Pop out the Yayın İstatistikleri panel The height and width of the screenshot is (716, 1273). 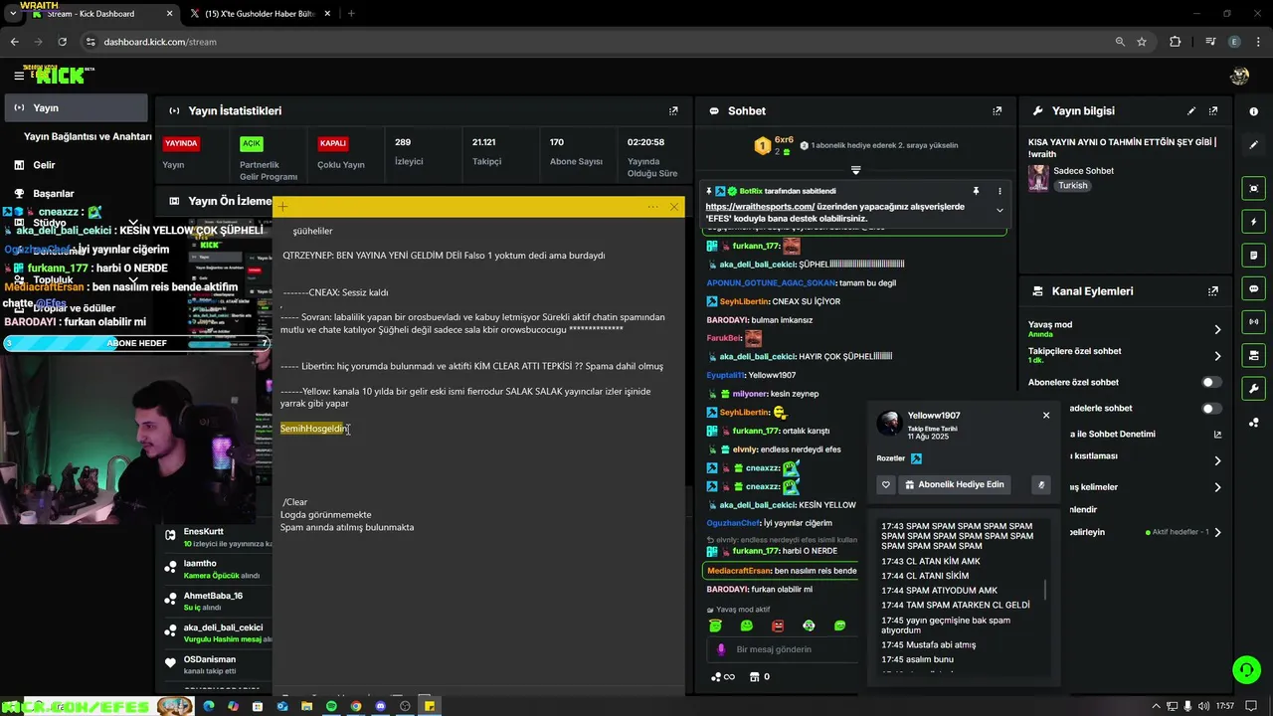(673, 111)
